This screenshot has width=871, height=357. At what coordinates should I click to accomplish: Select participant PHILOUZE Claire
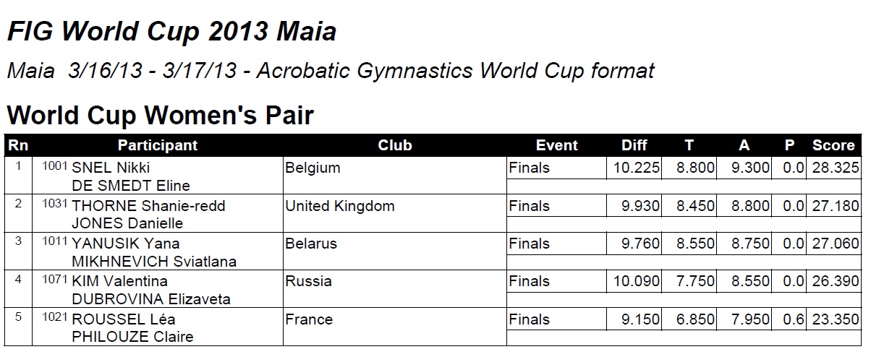(132, 337)
